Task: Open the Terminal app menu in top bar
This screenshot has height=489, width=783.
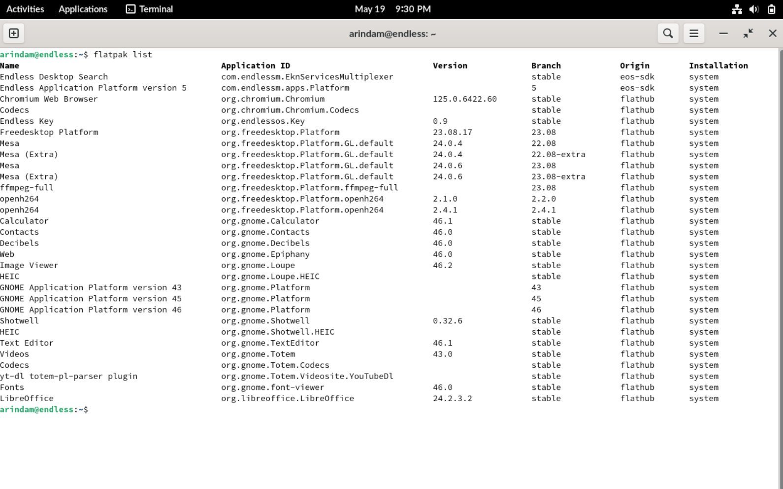Action: (x=150, y=9)
